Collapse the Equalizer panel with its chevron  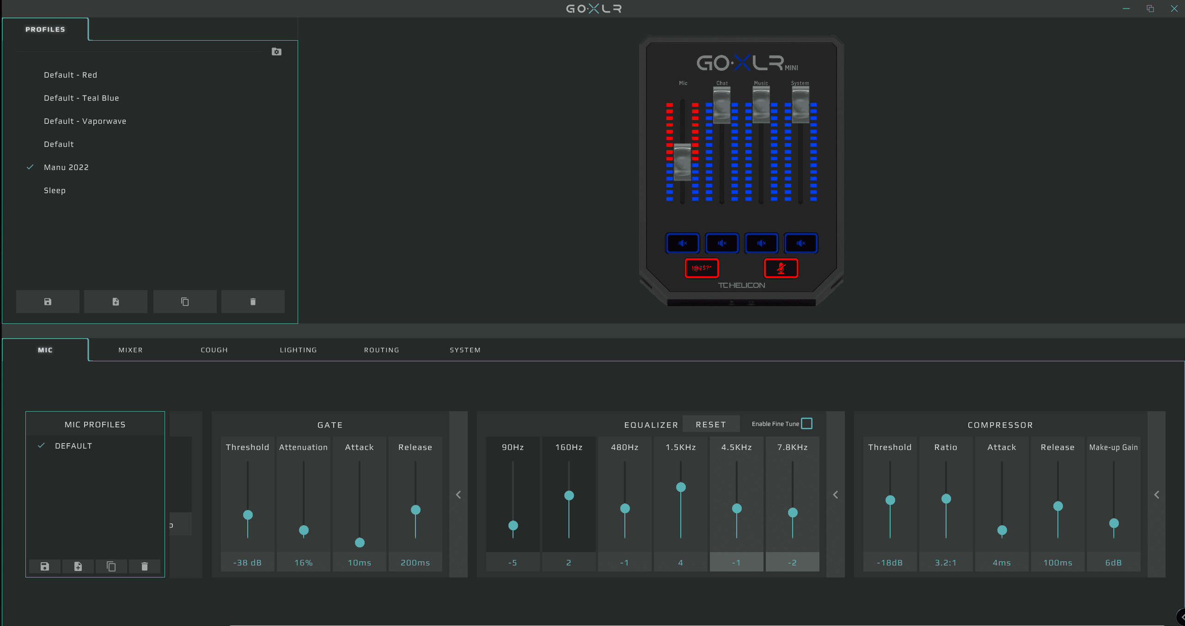(x=835, y=495)
